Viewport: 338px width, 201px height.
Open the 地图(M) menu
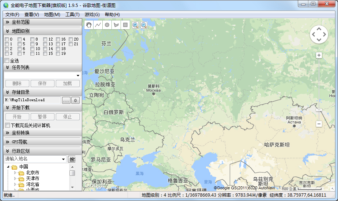52,15
